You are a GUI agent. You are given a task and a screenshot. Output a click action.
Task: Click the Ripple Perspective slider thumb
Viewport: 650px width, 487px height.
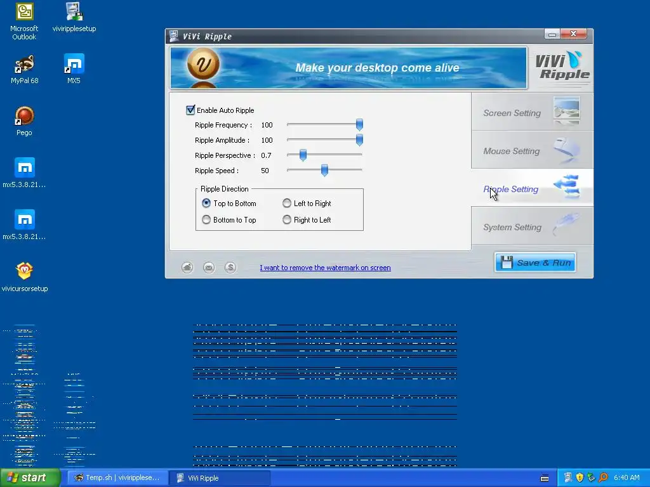(303, 155)
